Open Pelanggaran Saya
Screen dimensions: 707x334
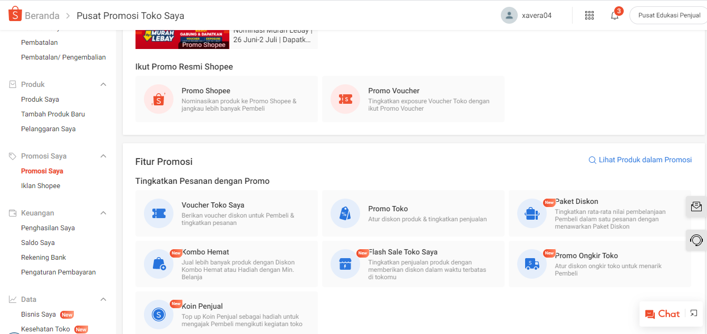tap(49, 129)
